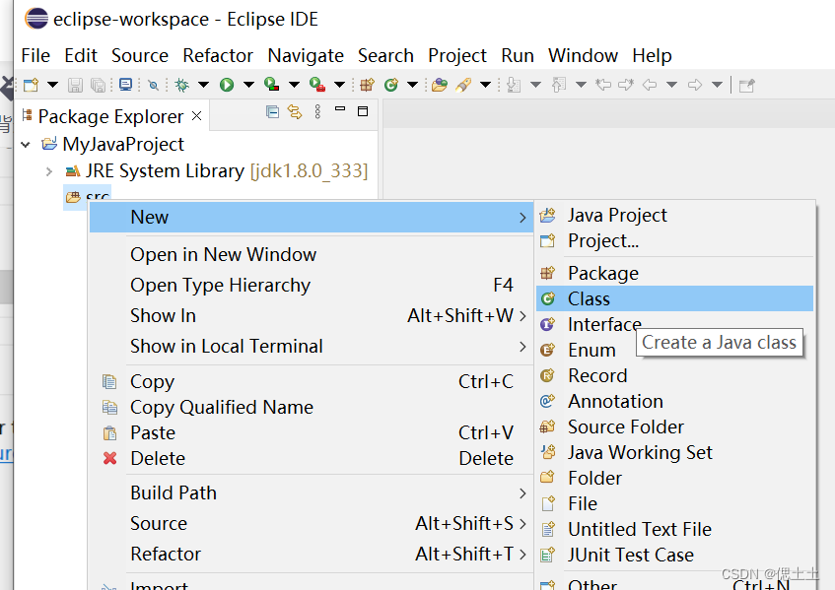The image size is (835, 590).
Task: Select MyJavaProject in the tree
Action: 123,144
